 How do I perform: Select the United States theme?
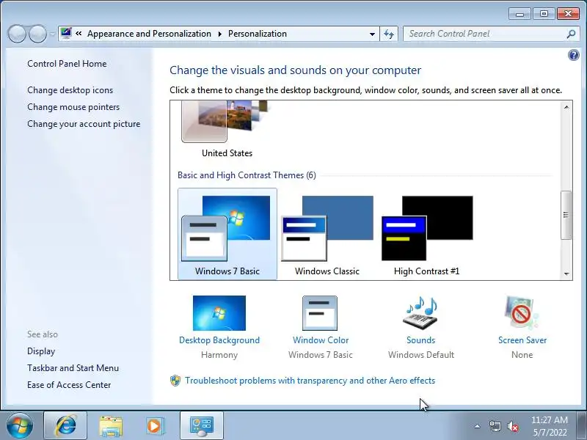coord(227,130)
